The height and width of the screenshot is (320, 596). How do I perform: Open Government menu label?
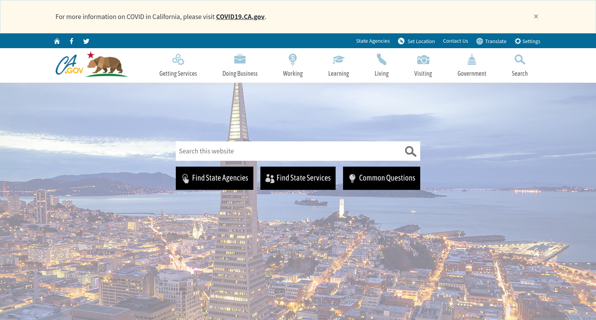[x=472, y=73]
